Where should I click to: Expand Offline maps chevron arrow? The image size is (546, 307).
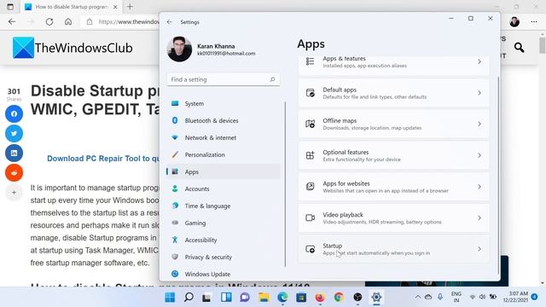click(479, 124)
